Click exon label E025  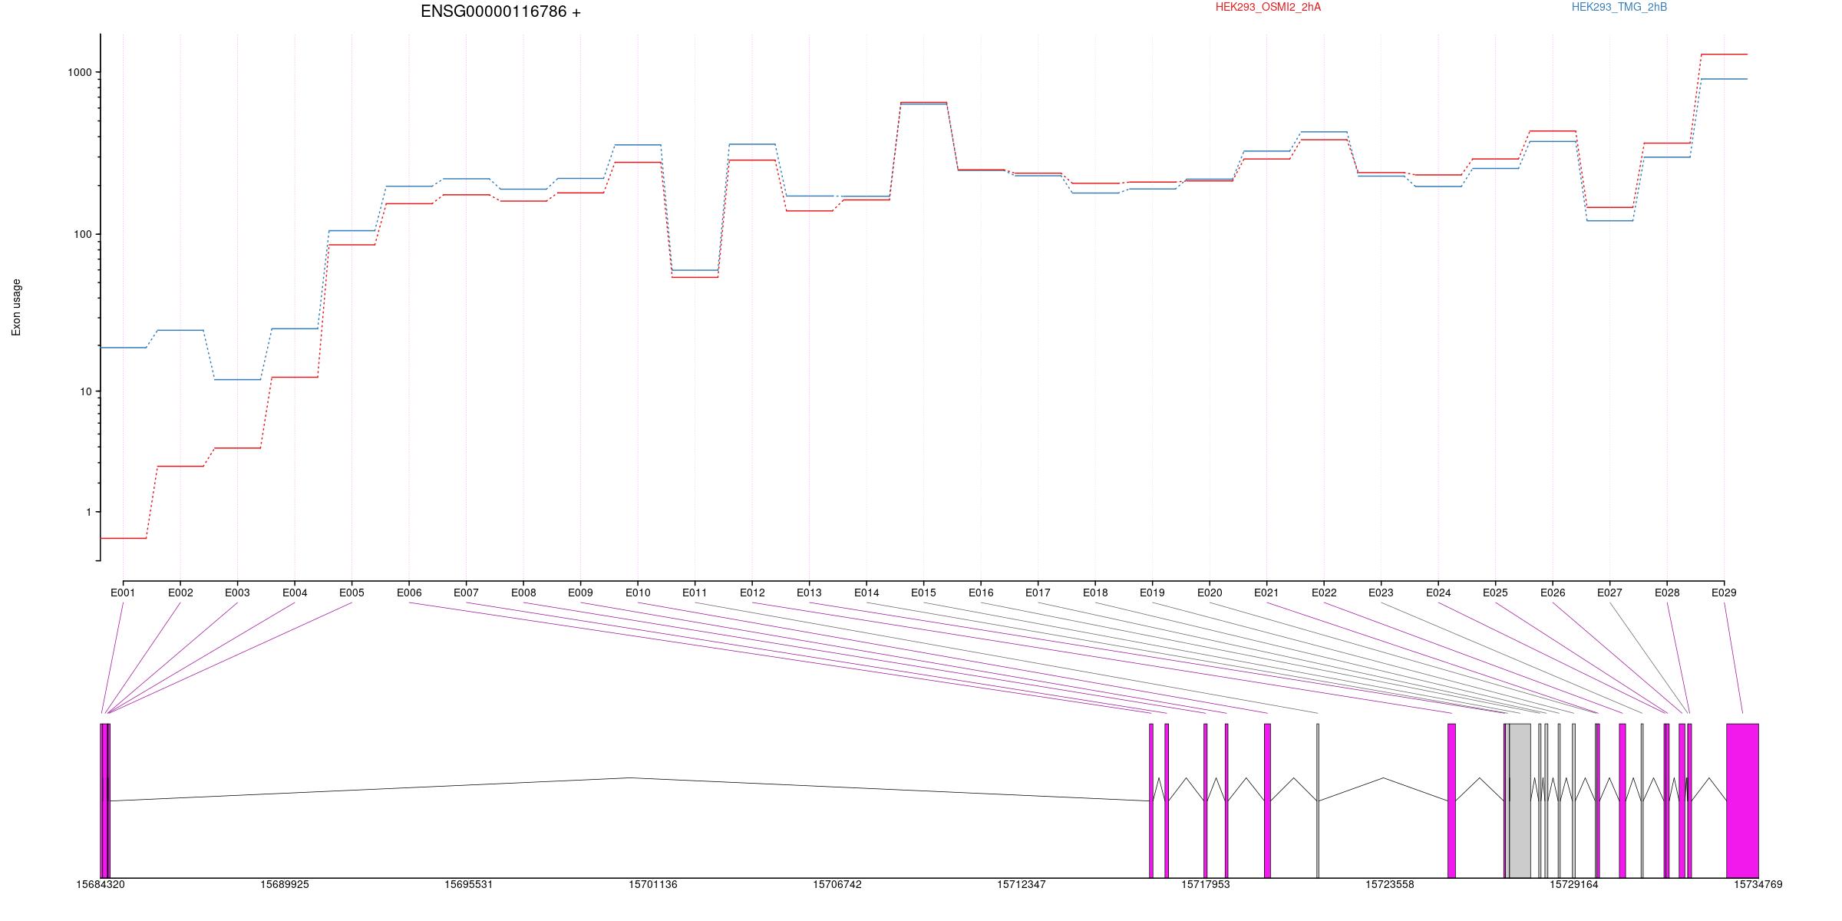(x=1495, y=593)
